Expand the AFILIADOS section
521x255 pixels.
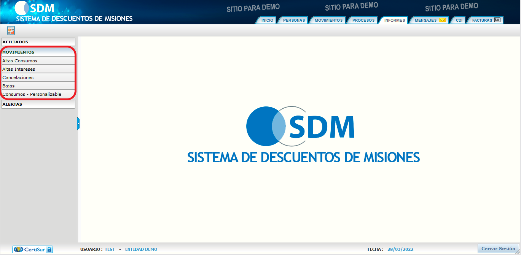click(38, 42)
